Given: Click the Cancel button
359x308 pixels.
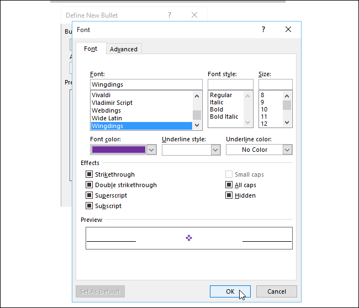Looking at the screenshot, I should 277,291.
